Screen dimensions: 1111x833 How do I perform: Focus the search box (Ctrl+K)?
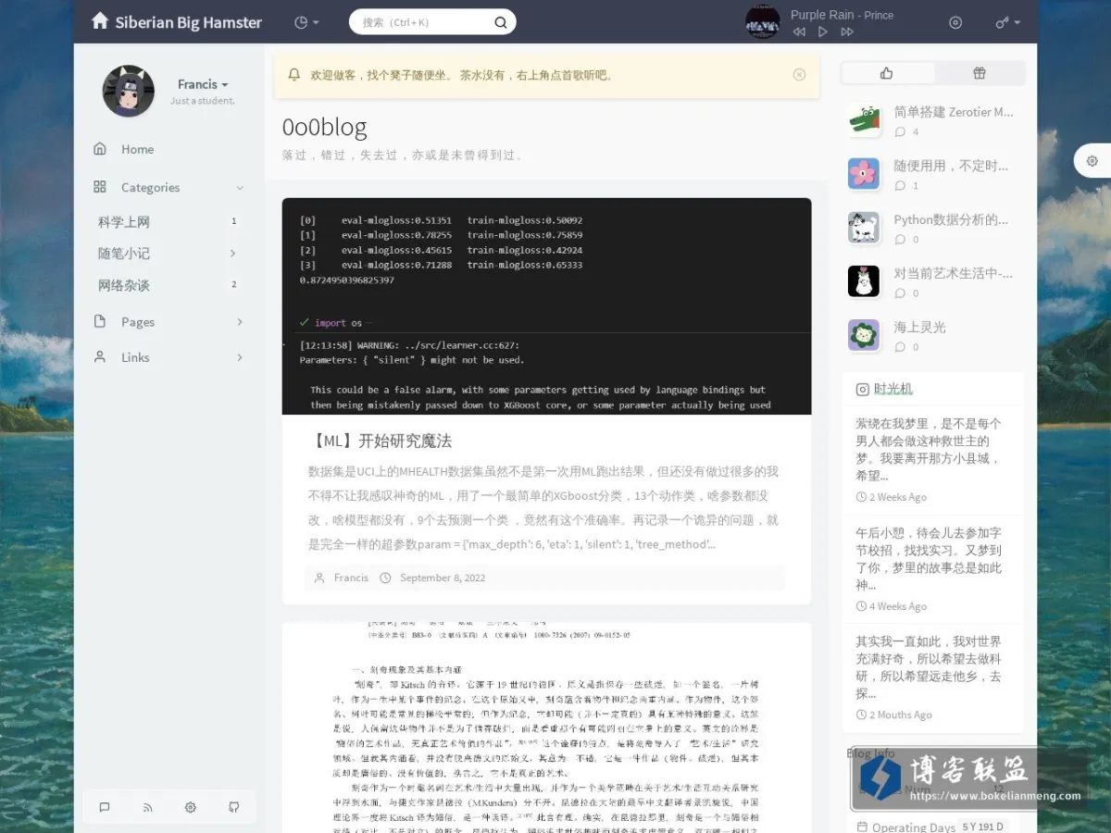click(432, 22)
